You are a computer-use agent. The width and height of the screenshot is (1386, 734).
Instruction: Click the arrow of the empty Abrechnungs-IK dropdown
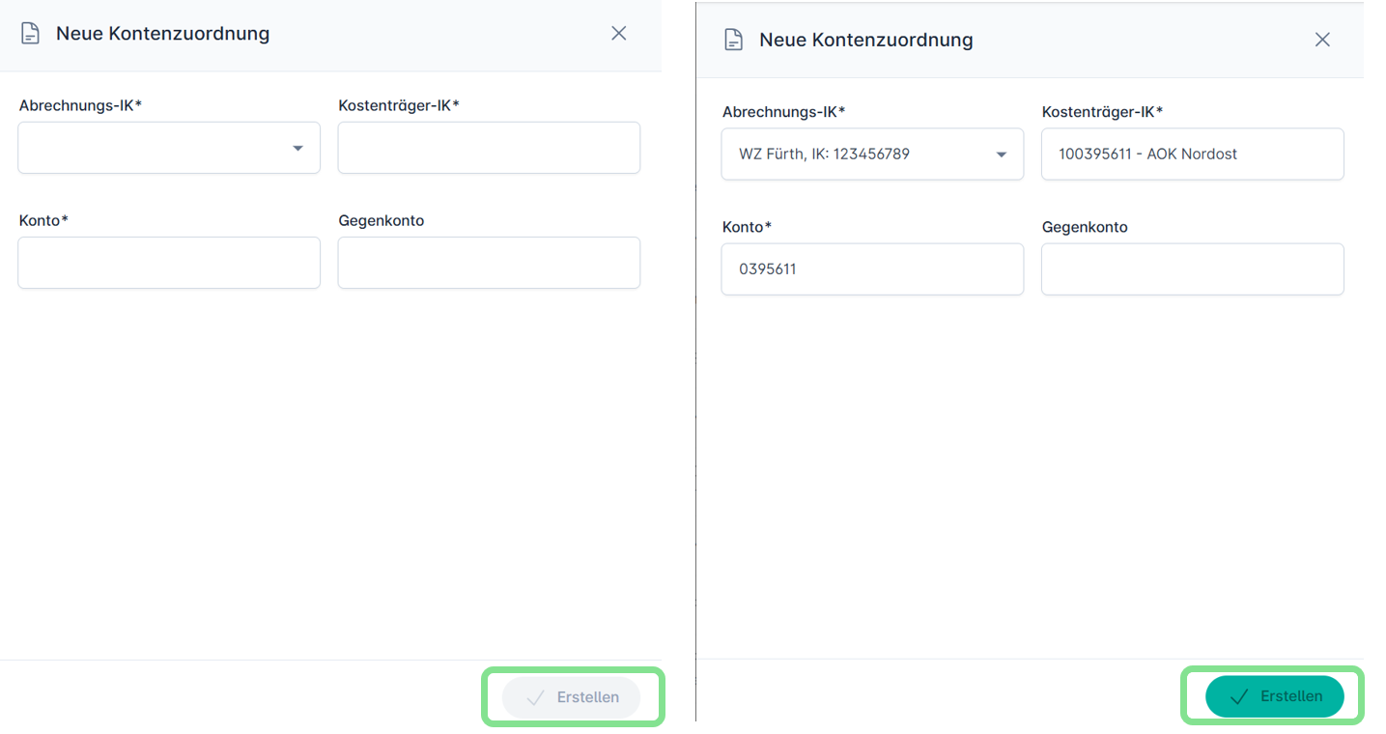297,148
